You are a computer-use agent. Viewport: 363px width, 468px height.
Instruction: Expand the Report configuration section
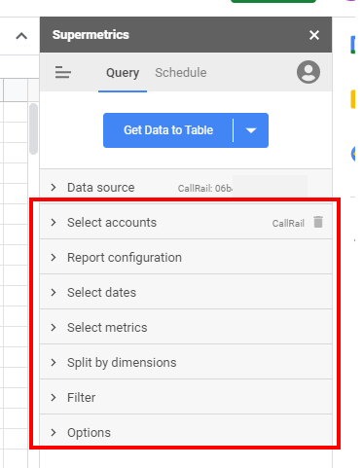tap(186, 258)
